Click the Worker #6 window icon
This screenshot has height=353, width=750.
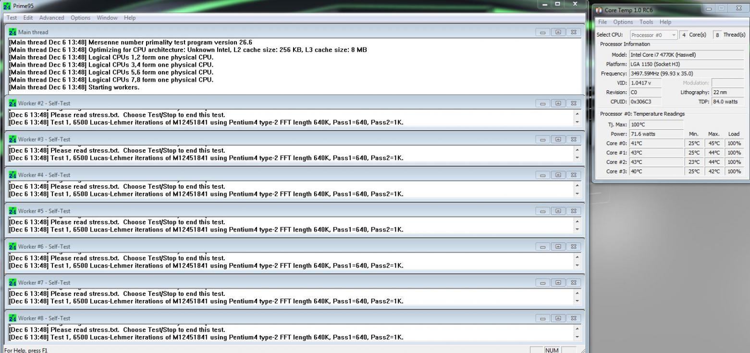12,246
